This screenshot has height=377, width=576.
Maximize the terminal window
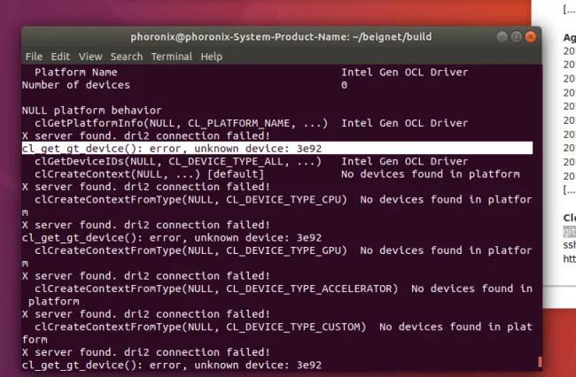pos(516,37)
